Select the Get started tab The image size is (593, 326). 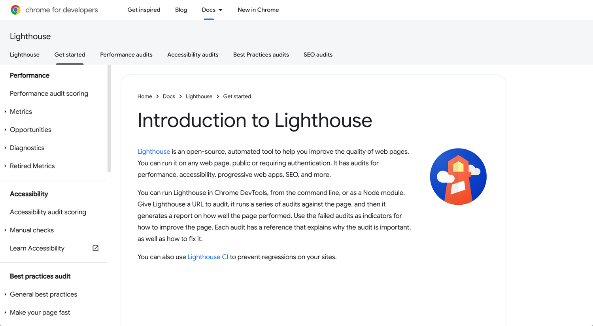pyautogui.click(x=70, y=55)
